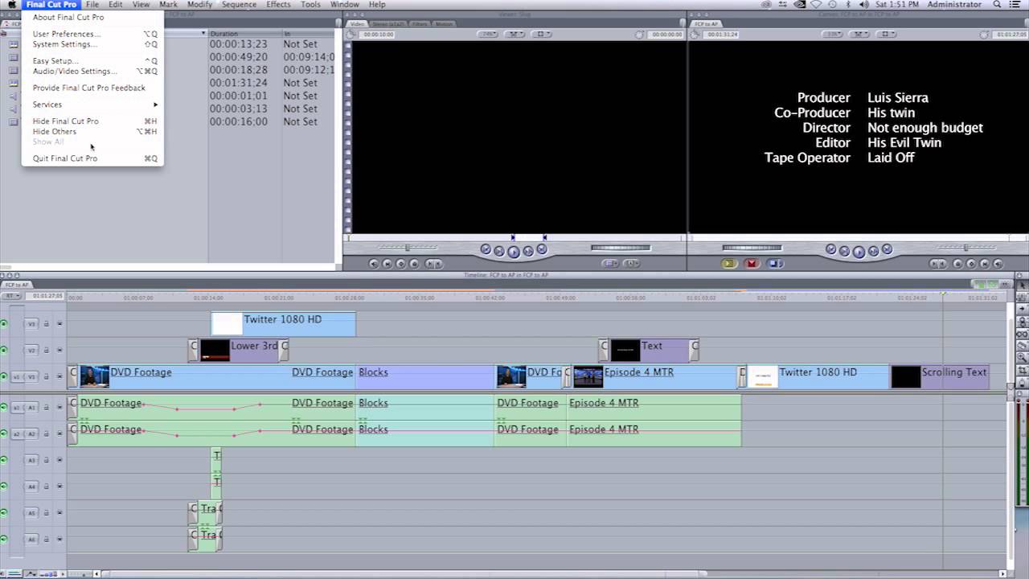Click the Viewer current timecode field
The height and width of the screenshot is (579, 1029).
coord(666,35)
